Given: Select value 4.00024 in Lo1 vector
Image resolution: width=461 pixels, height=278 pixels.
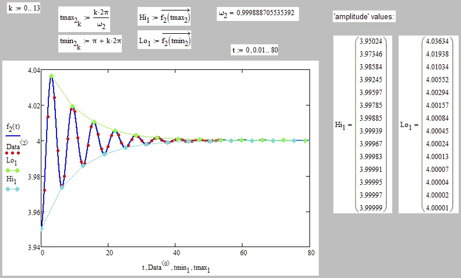Looking at the screenshot, I should 438,144.
